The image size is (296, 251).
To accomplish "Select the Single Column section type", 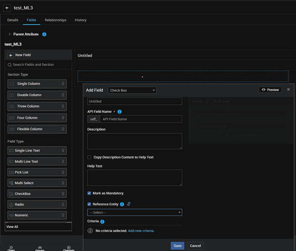I will point(37,84).
